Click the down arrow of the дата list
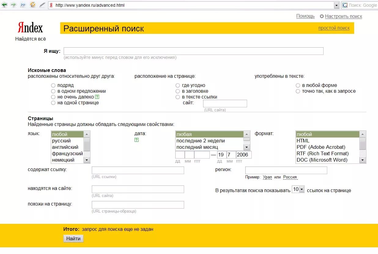Image resolution: width=378 pixels, height=254 pixels. (x=247, y=147)
